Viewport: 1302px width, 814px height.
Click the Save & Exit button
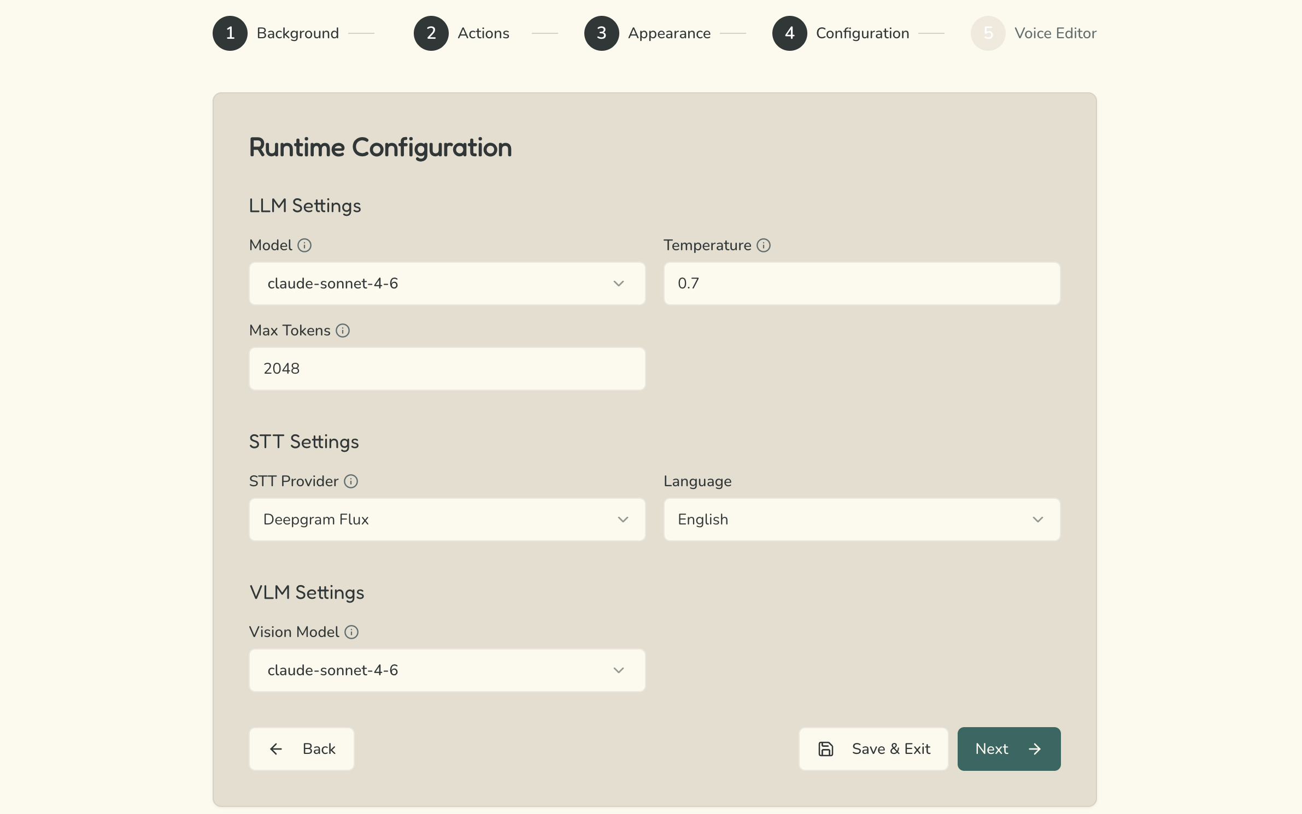(x=873, y=749)
